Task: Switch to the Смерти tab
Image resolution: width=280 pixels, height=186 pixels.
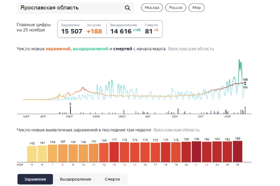Action: [x=112, y=179]
